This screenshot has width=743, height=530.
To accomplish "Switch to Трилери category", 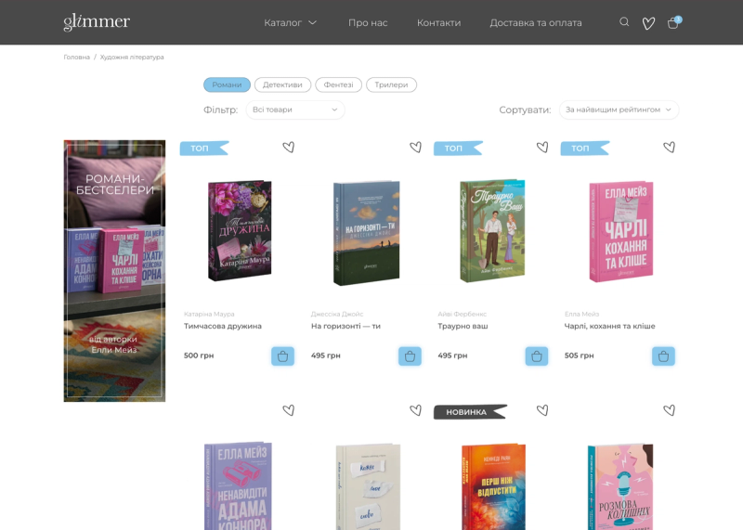I will (391, 84).
